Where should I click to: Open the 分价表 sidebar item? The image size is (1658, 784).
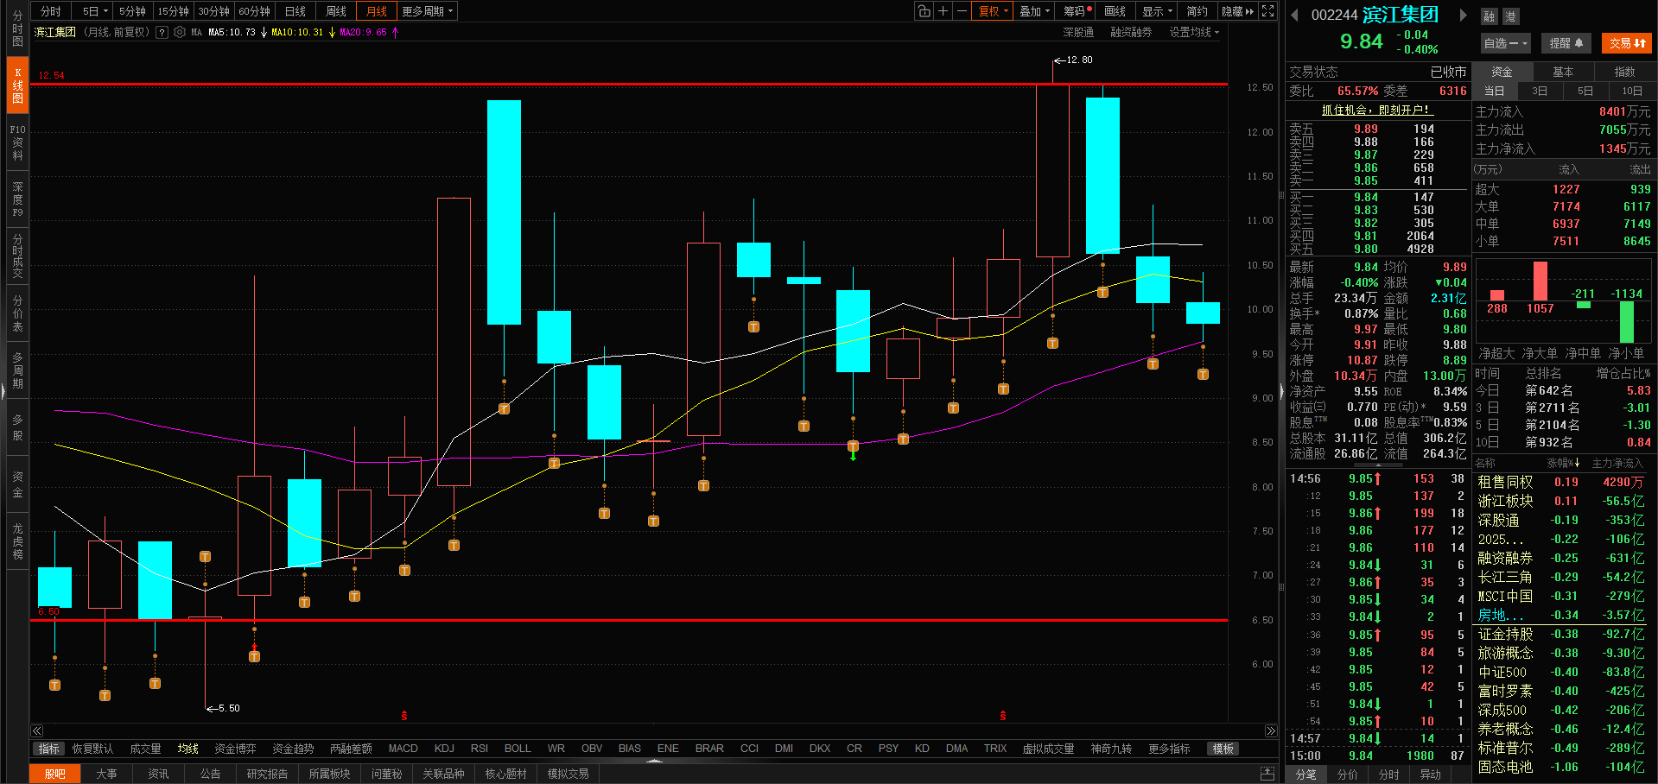tap(17, 313)
